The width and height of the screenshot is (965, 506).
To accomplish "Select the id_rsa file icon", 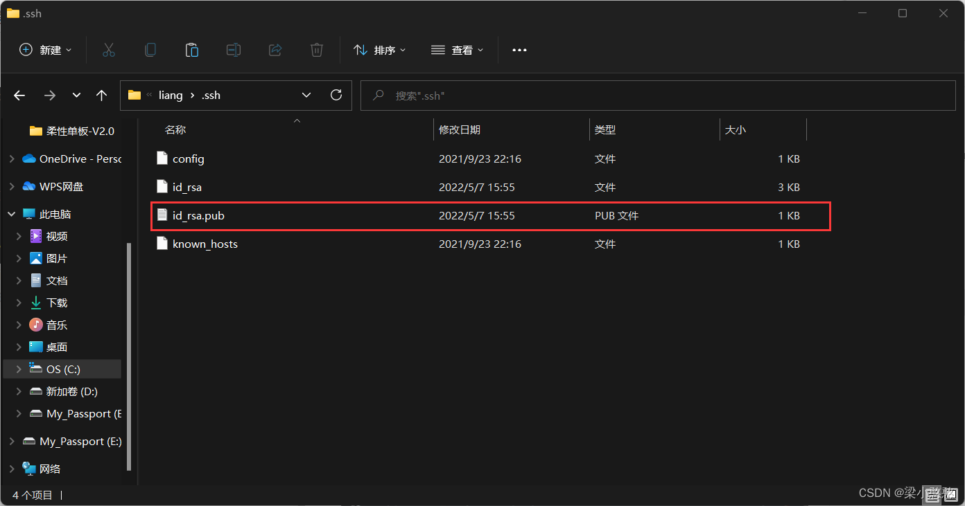I will (x=162, y=187).
